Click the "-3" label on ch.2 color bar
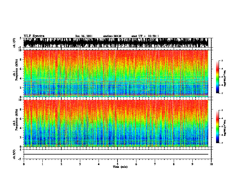 221,110
